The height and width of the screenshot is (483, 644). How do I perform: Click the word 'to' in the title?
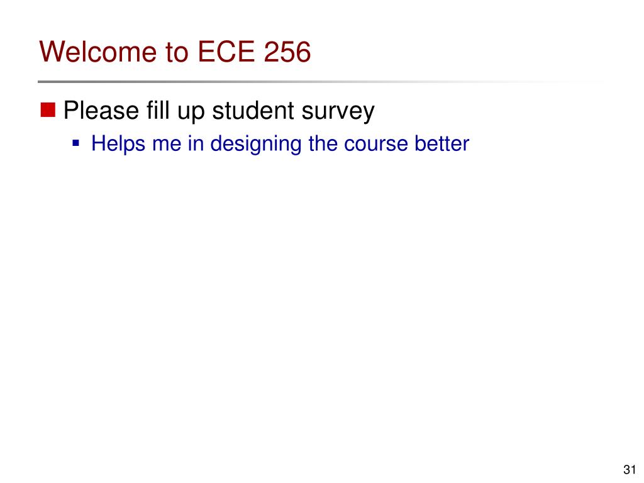[177, 53]
